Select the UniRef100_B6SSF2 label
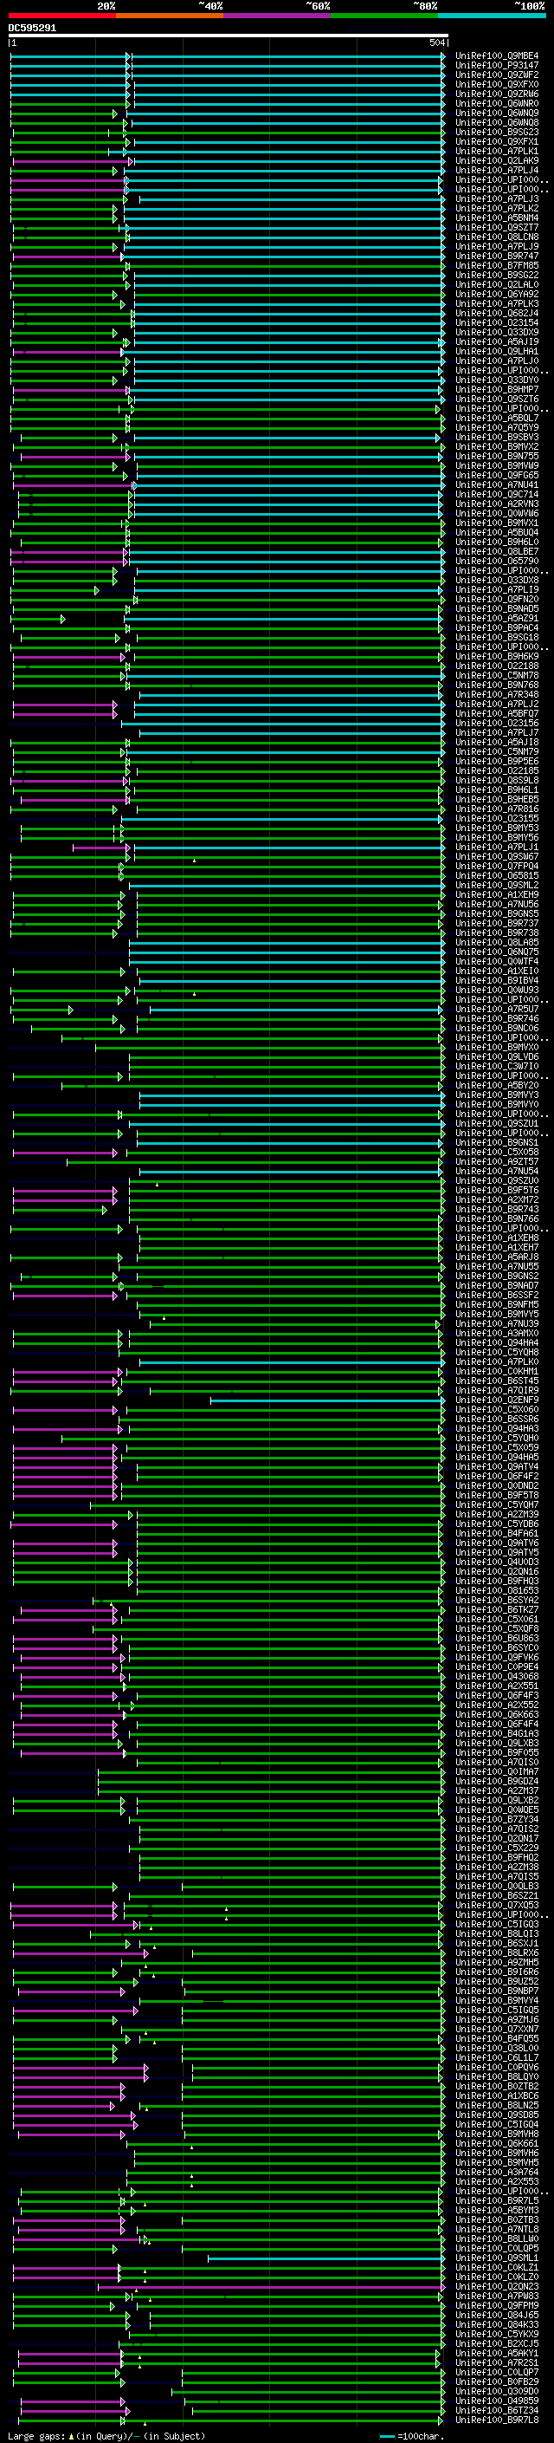The width and height of the screenshot is (554, 2443). pyautogui.click(x=497, y=1296)
